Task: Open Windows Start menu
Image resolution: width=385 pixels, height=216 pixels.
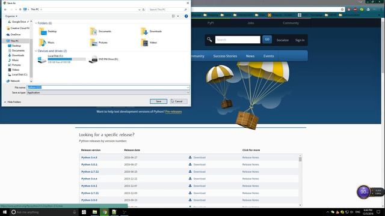Action: click(5, 212)
